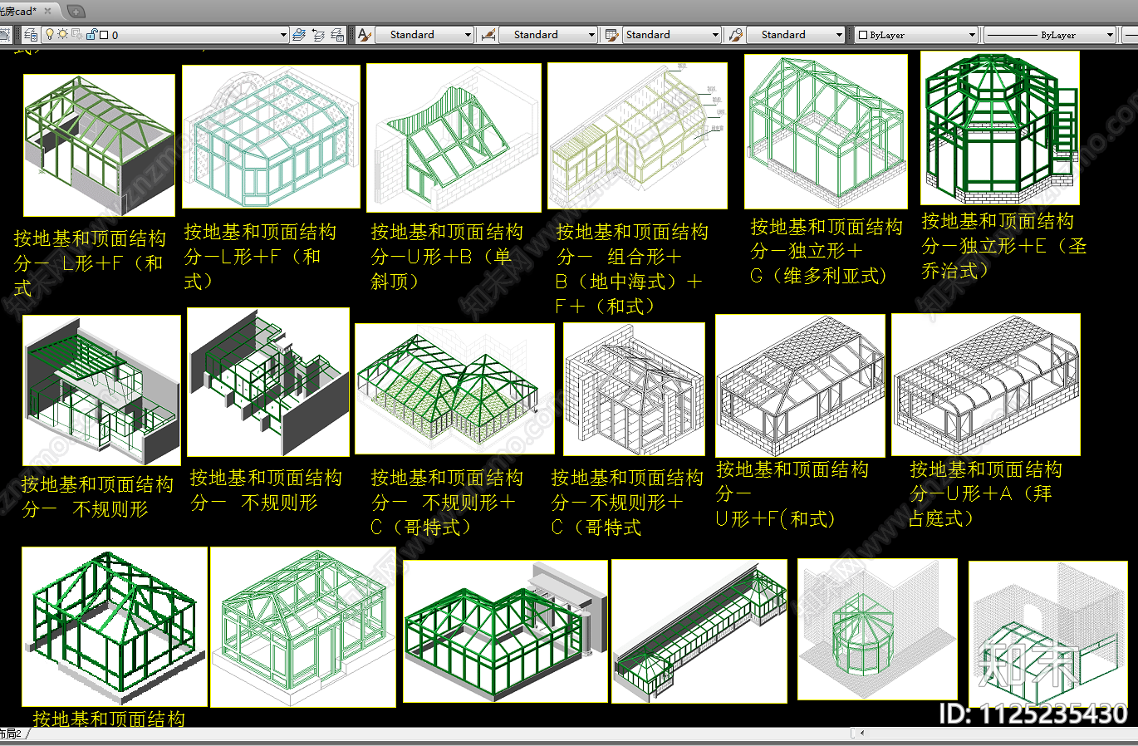Select 组合形 Mediterranean style drawing
Image resolution: width=1138 pixels, height=746 pixels.
pos(637,135)
